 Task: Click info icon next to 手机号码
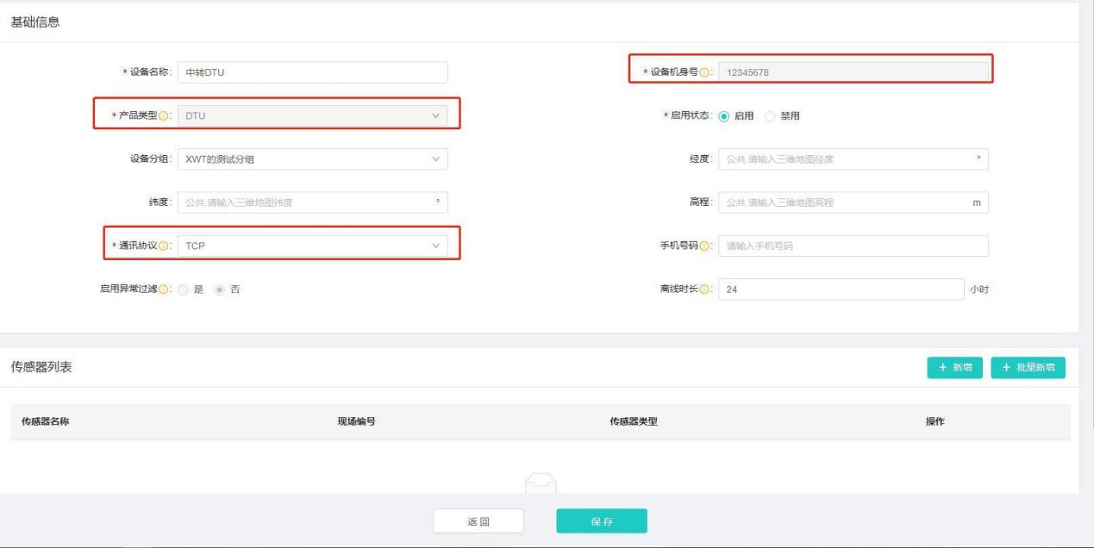click(704, 246)
